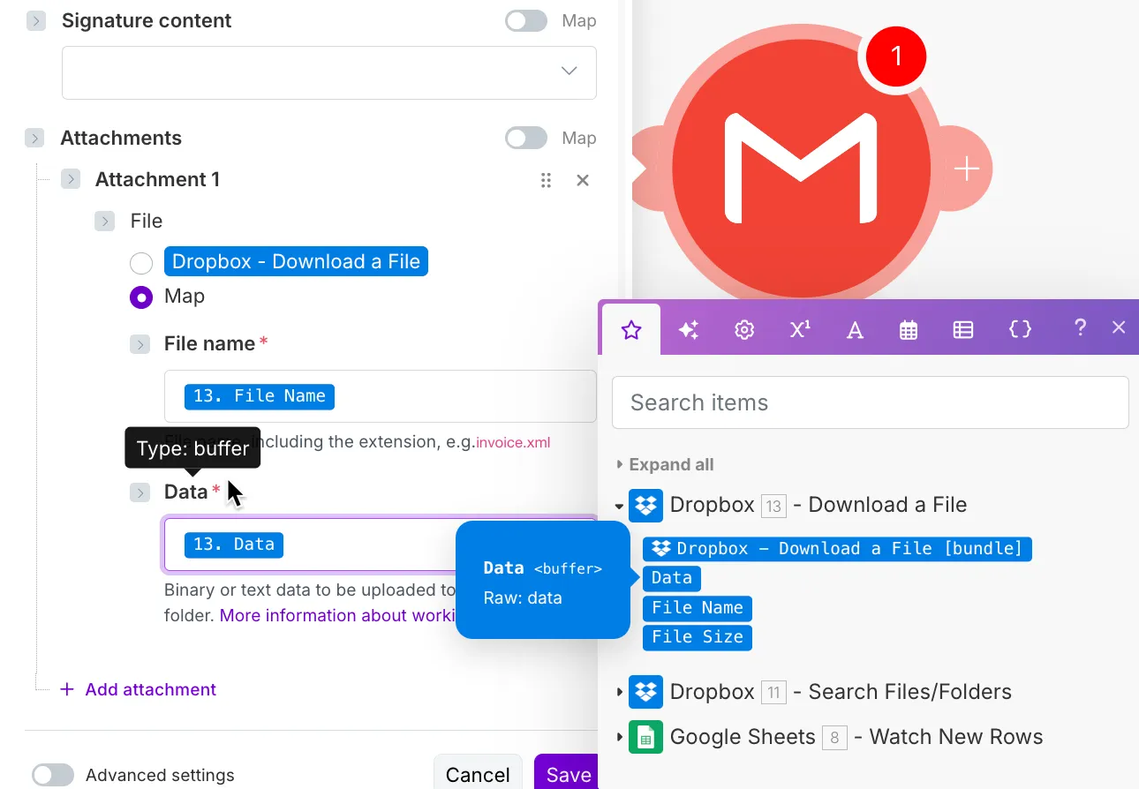Click the Attachment 1 heading
Screen dimensions: 1139x789
[158, 179]
